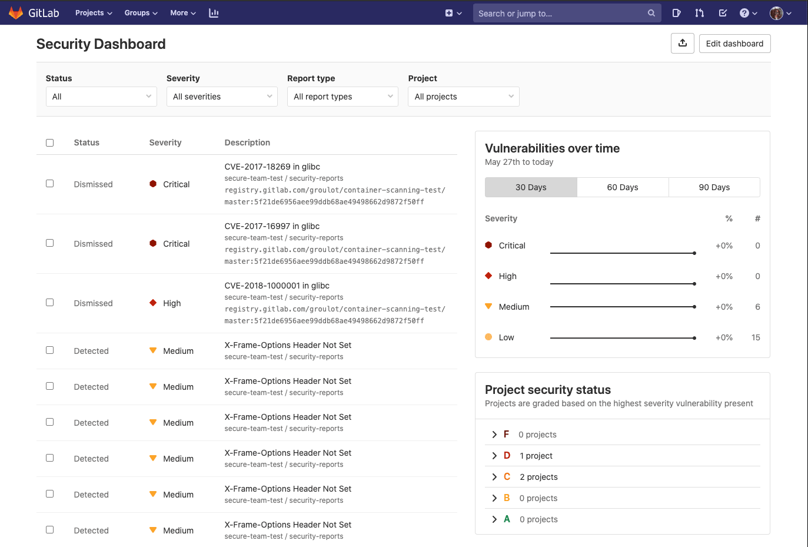Click the Edit dashboard button
The width and height of the screenshot is (808, 547).
point(734,43)
